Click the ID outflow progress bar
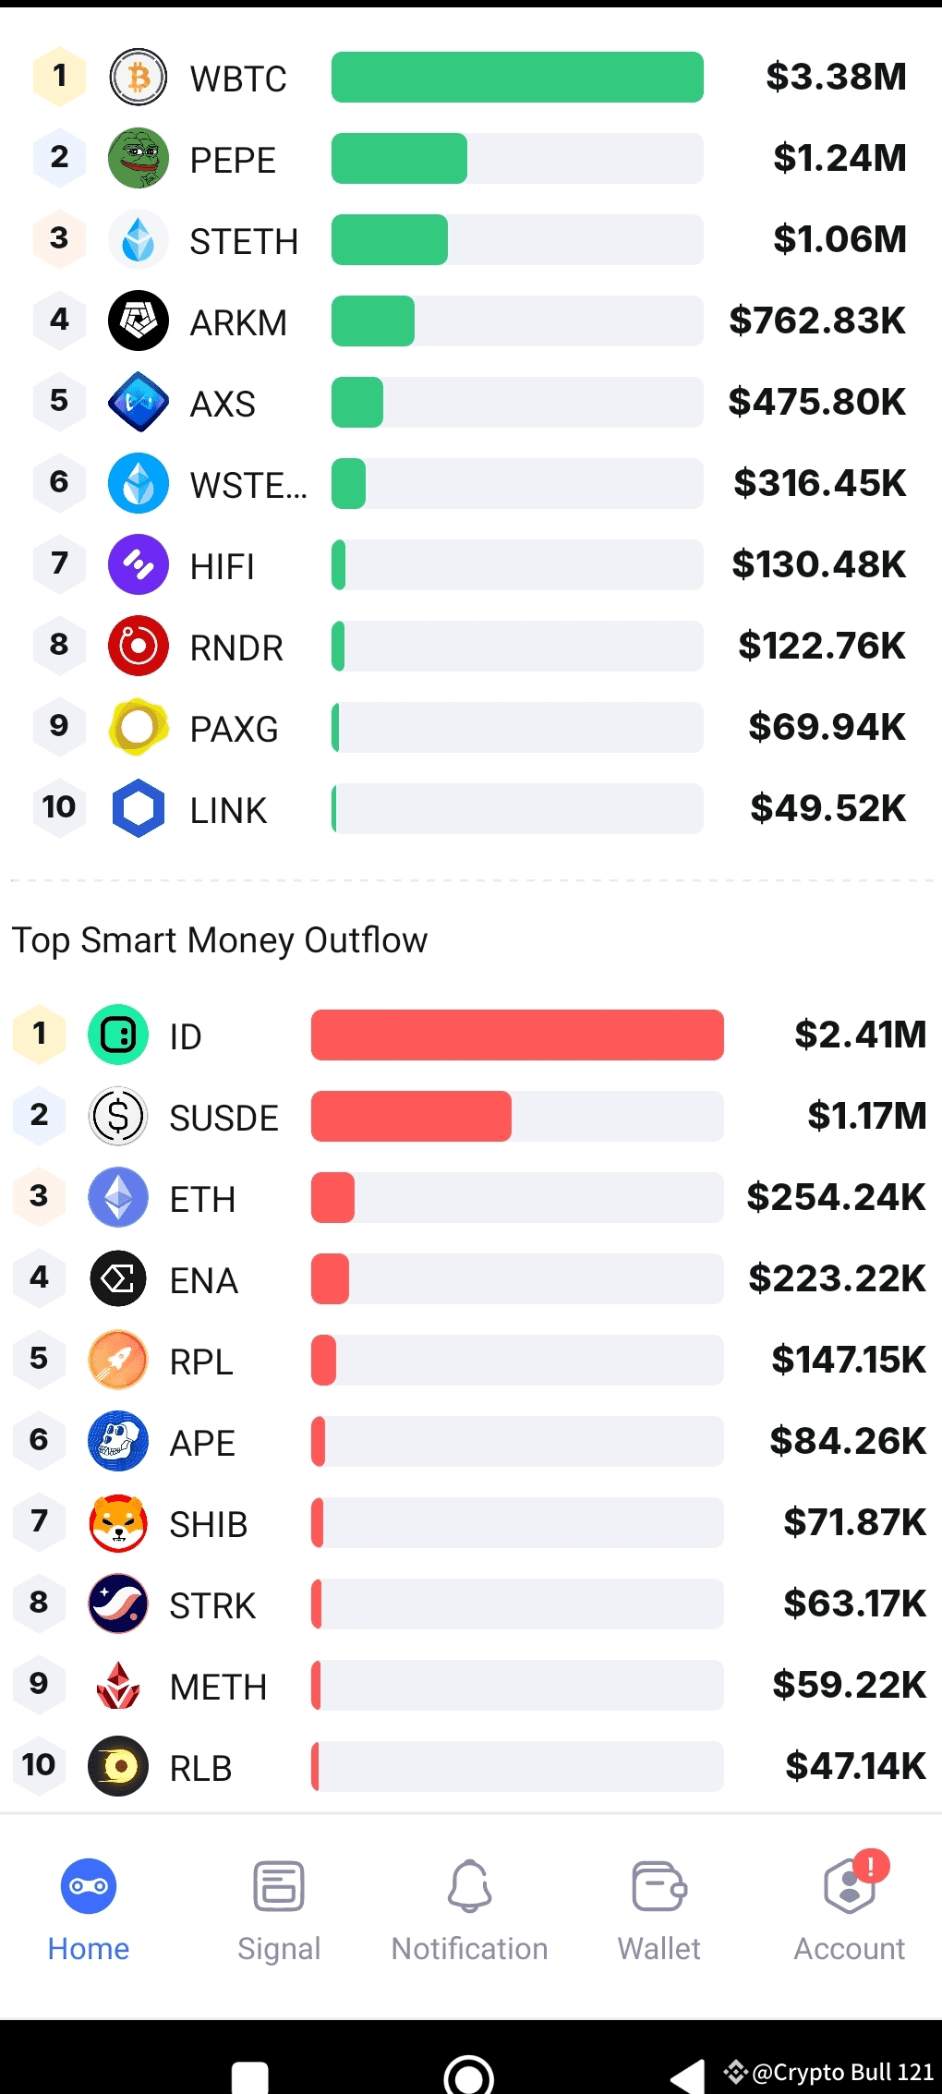 click(517, 1035)
